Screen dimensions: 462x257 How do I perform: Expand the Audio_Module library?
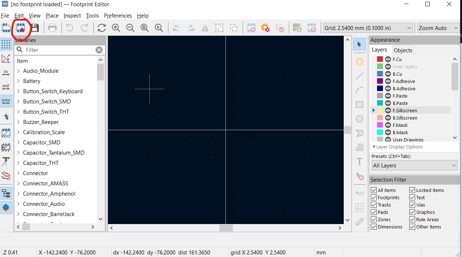[18, 71]
